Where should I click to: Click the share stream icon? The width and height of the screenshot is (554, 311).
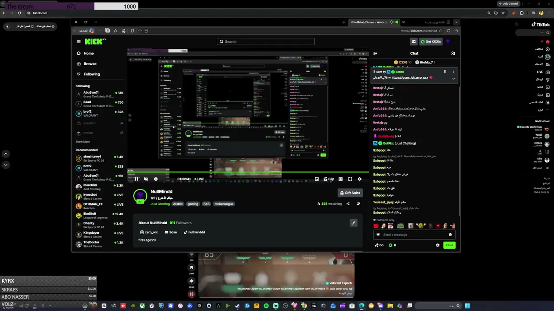pyautogui.click(x=348, y=204)
